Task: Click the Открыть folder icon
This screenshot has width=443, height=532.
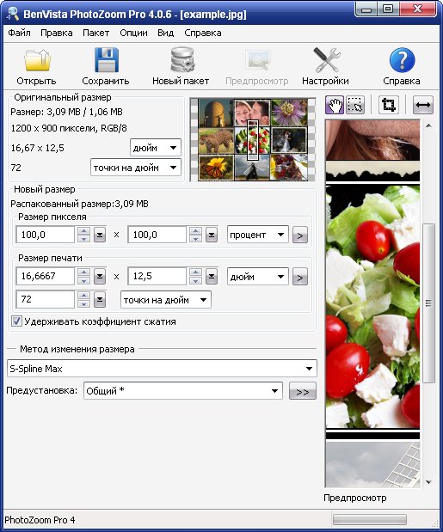Action: [37, 60]
